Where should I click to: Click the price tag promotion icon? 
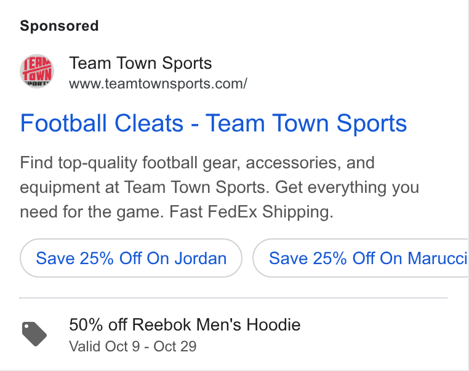(34, 334)
